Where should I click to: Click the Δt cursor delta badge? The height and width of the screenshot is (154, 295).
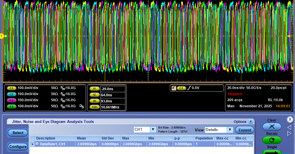pos(94,101)
